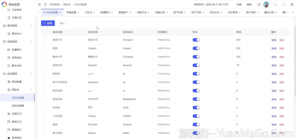Check the 简体中文 row checkbox
Image resolution: width=296 pixels, height=139 pixels.
tap(45, 39)
